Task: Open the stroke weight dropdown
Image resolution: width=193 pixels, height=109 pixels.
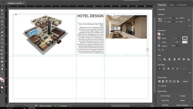Action: pyautogui.click(x=180, y=38)
